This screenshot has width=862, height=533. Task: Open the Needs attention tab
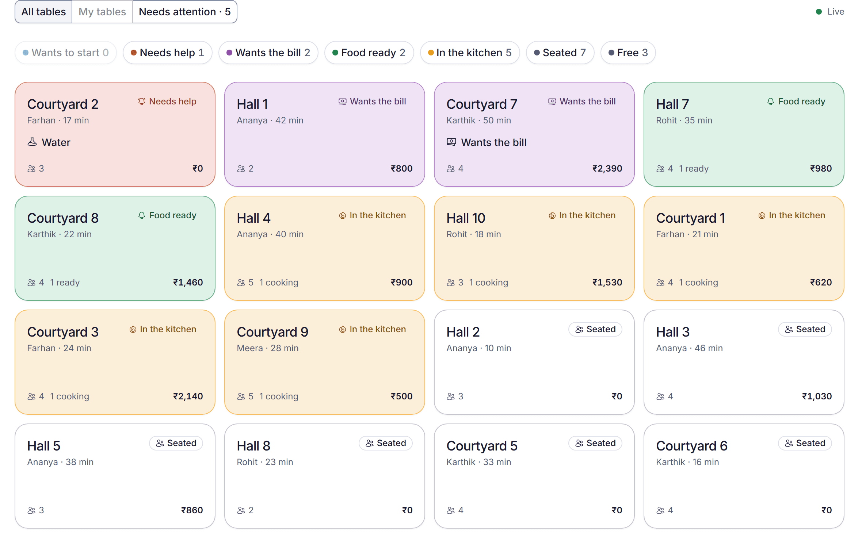(185, 12)
